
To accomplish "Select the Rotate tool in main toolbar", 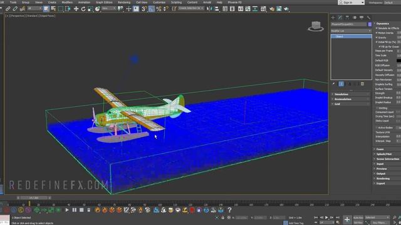I will pos(83,9).
